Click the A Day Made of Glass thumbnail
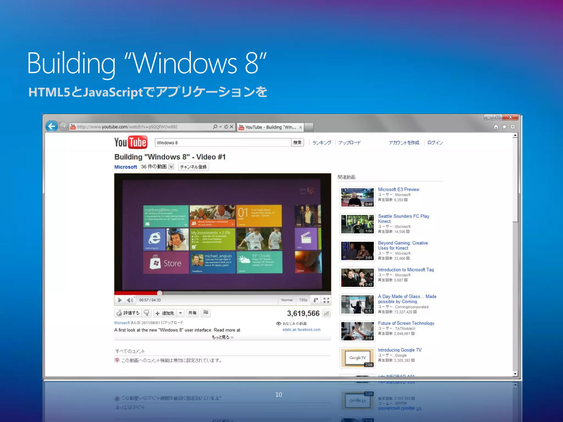Viewport: 563px width, 422px height. pos(357,304)
